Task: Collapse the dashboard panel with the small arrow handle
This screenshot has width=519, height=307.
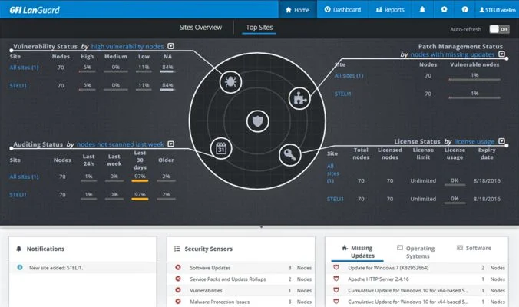Action: 259,227
